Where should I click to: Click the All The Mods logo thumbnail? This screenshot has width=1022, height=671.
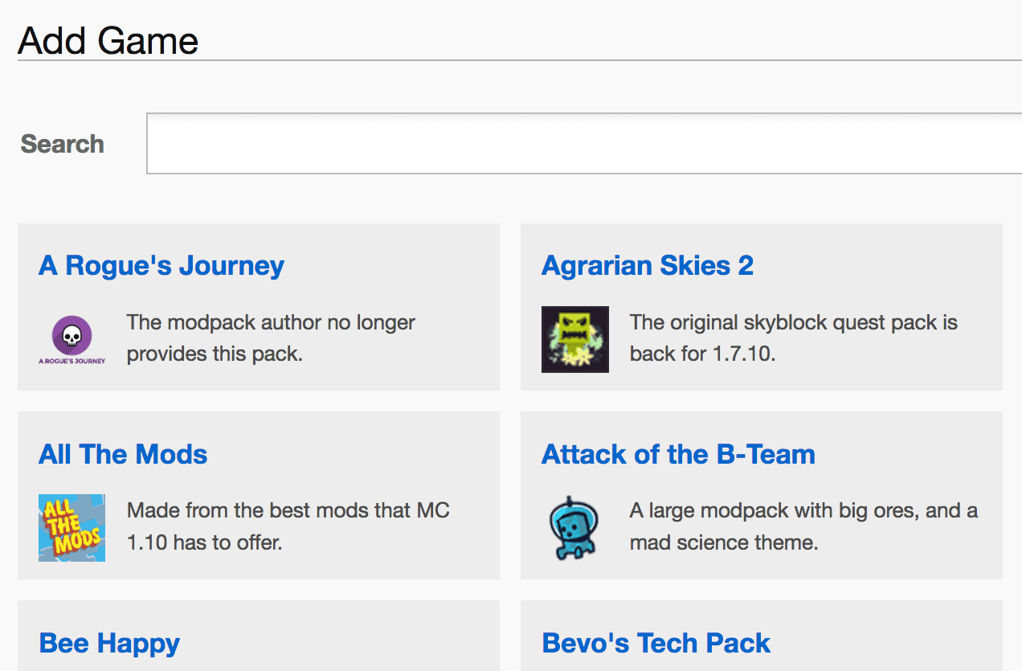(x=72, y=527)
